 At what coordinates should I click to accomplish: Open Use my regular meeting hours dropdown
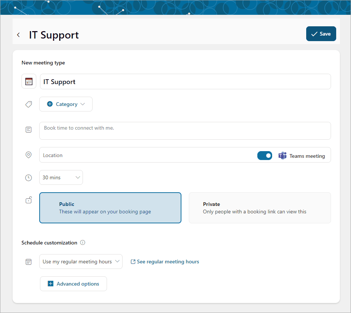point(81,262)
